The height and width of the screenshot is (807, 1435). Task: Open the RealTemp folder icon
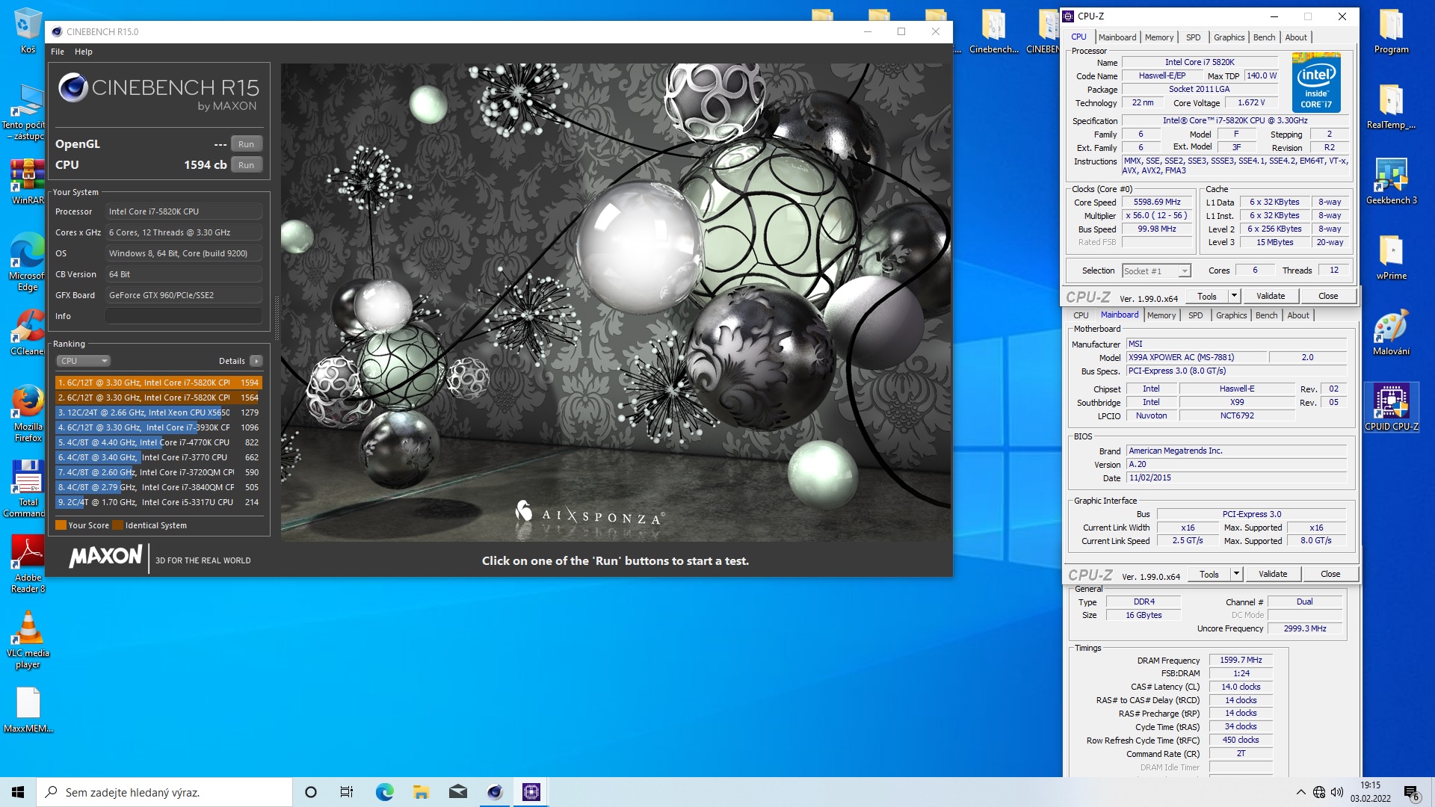1391,107
